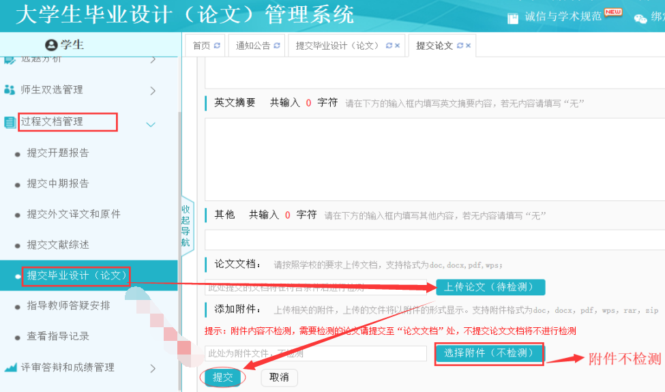Open 提交文献综述 in sidebar
Screen dimensions: 665x392
click(x=58, y=245)
